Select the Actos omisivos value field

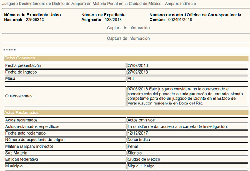point(187,120)
